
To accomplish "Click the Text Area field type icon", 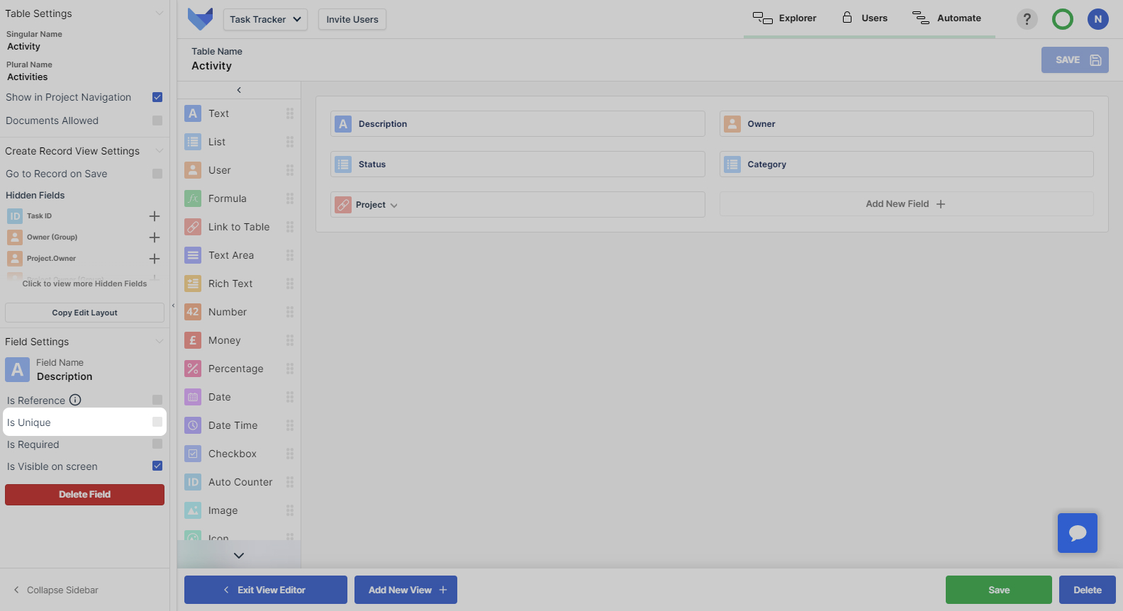I will pyautogui.click(x=193, y=255).
